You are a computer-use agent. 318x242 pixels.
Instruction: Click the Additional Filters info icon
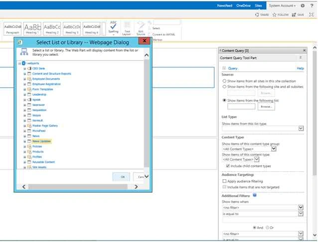coord(255,195)
